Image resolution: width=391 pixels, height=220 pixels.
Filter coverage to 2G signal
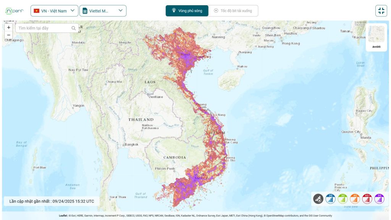click(x=330, y=199)
